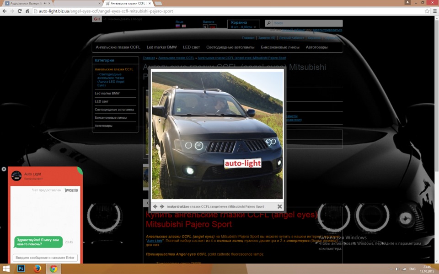Select sidebar Светодиодные автолампы category

click(114, 110)
